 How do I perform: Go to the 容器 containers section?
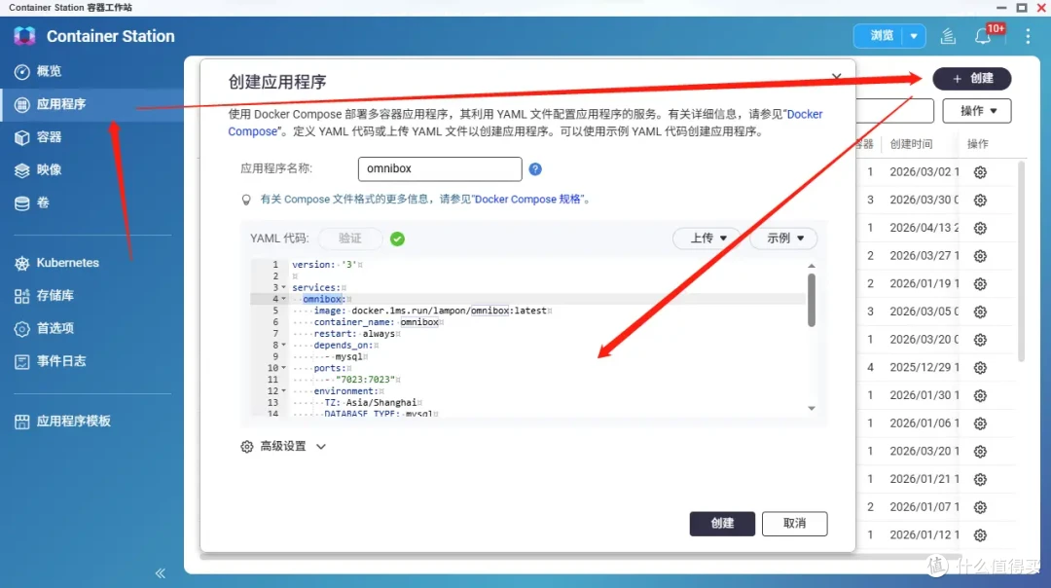pyautogui.click(x=38, y=137)
